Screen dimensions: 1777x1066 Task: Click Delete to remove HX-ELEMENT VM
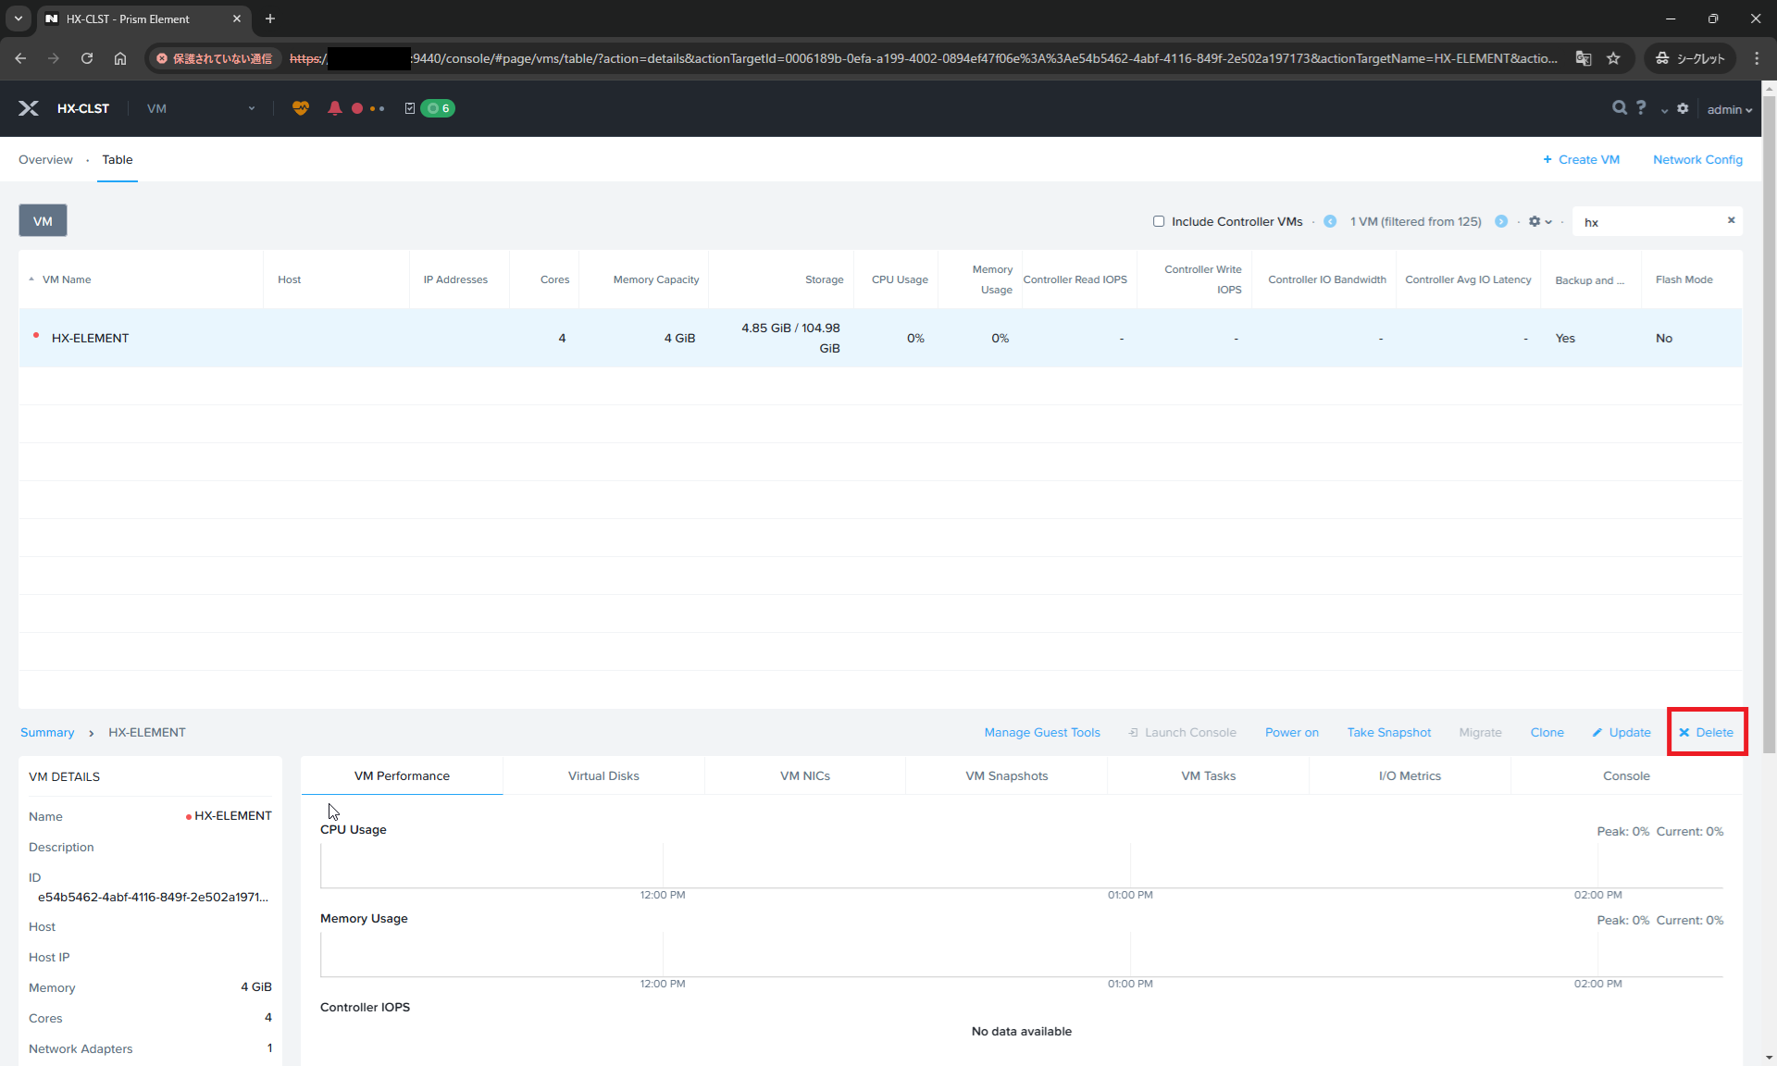point(1708,732)
